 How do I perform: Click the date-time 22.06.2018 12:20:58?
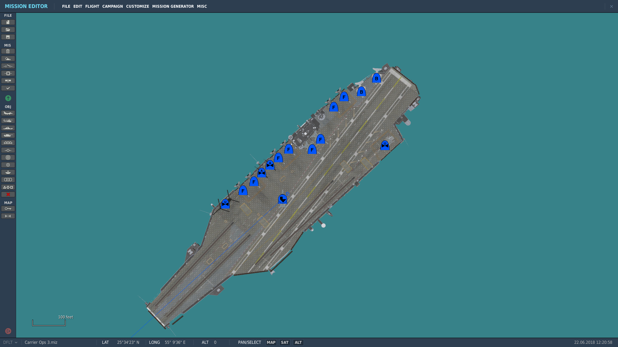[593, 343]
